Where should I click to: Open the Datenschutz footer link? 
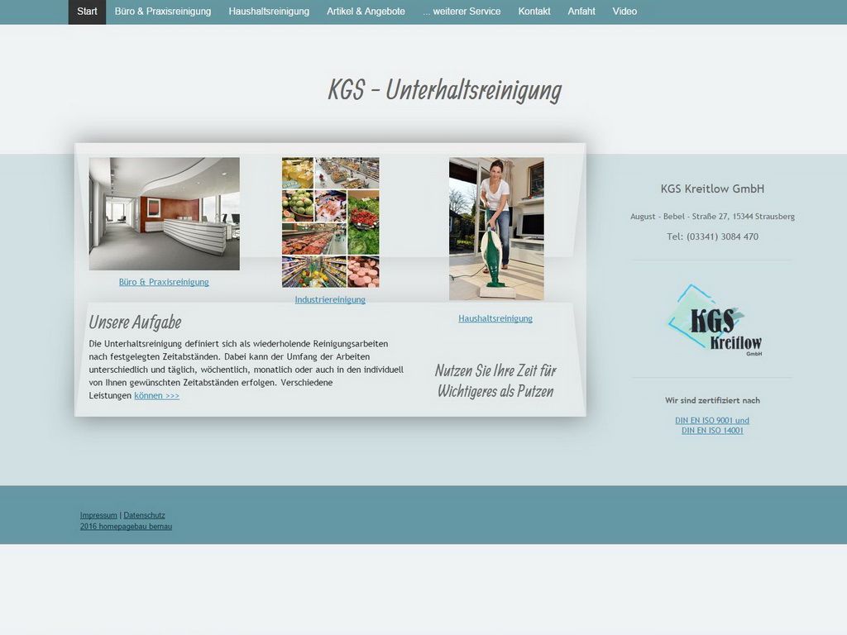[144, 515]
